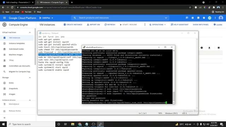Click the column display options icon in table

pos(219,48)
